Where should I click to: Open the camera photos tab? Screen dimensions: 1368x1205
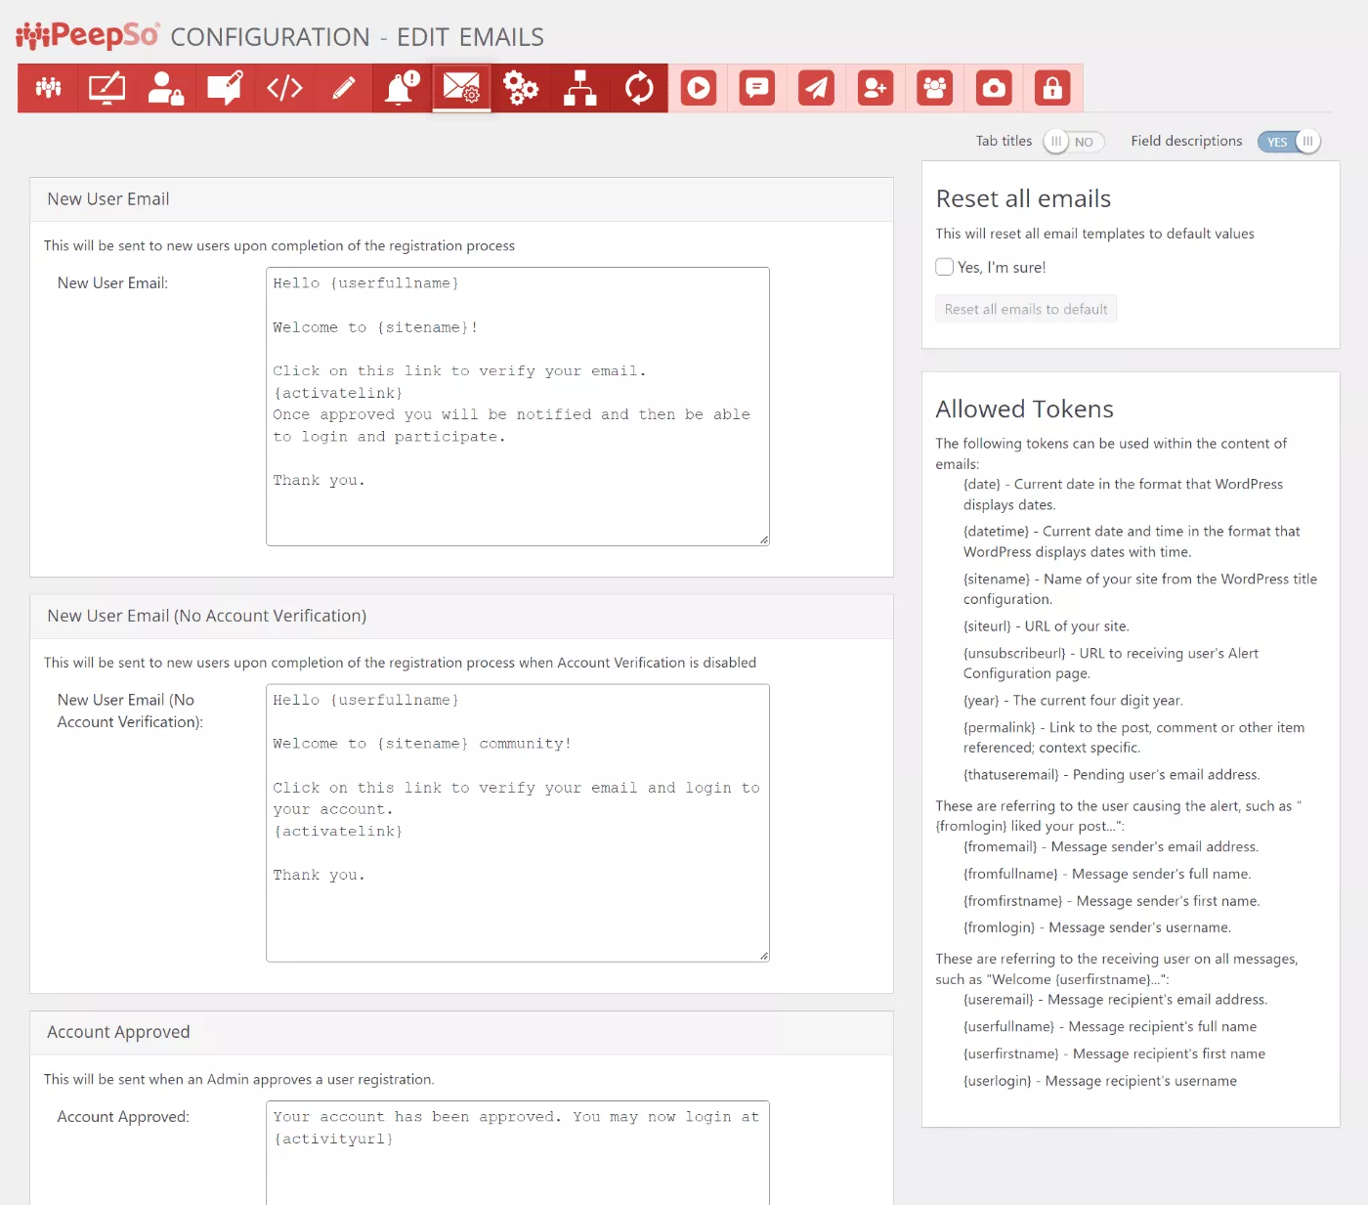(994, 88)
